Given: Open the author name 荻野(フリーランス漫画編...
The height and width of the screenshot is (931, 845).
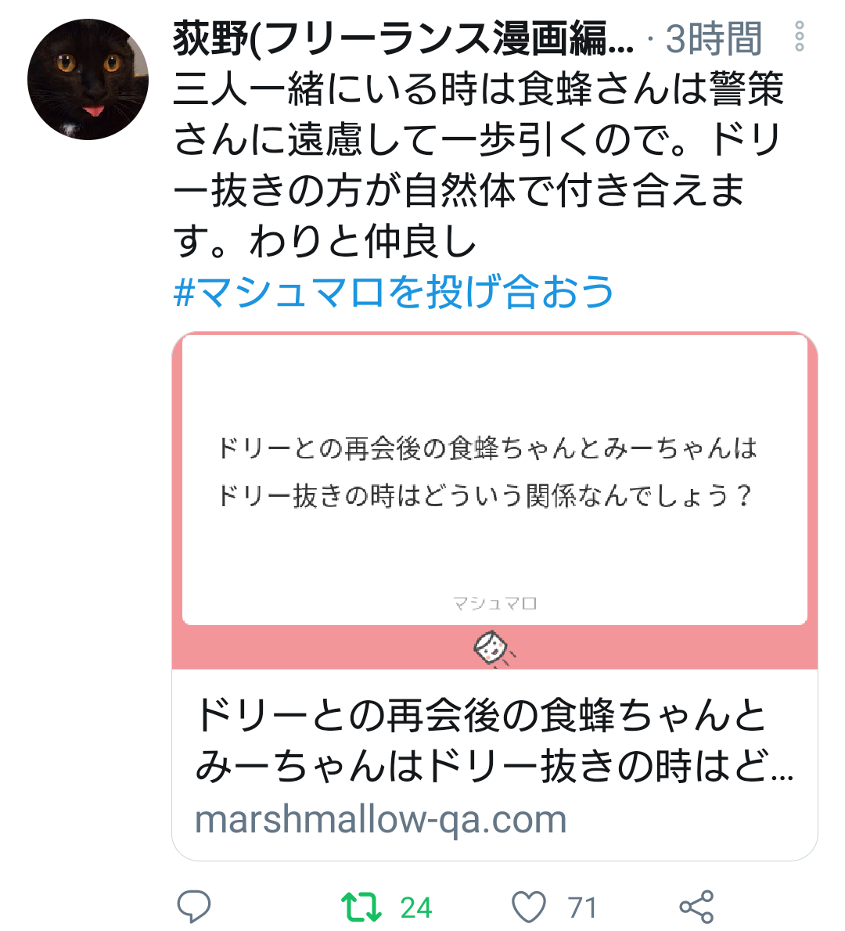Looking at the screenshot, I should pyautogui.click(x=404, y=38).
